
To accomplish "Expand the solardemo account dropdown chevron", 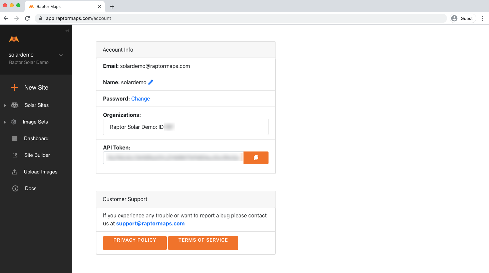I will click(61, 55).
